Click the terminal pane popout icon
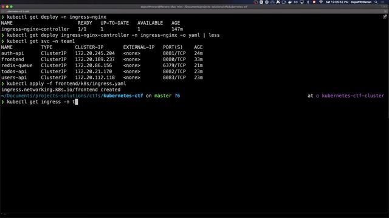The image size is (389, 218). coord(385,17)
